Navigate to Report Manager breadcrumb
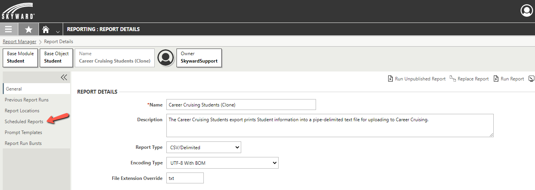 [19, 42]
